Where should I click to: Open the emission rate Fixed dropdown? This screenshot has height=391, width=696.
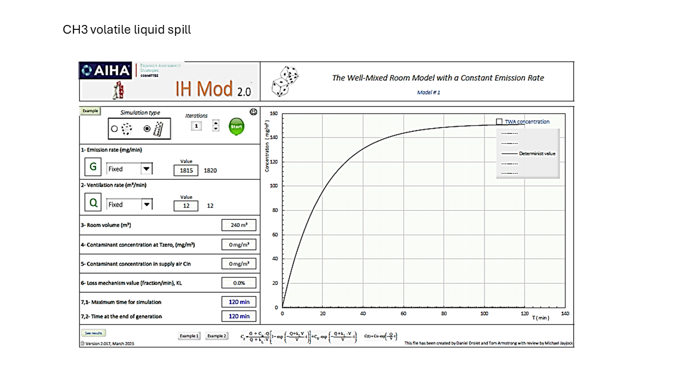pyautogui.click(x=146, y=169)
